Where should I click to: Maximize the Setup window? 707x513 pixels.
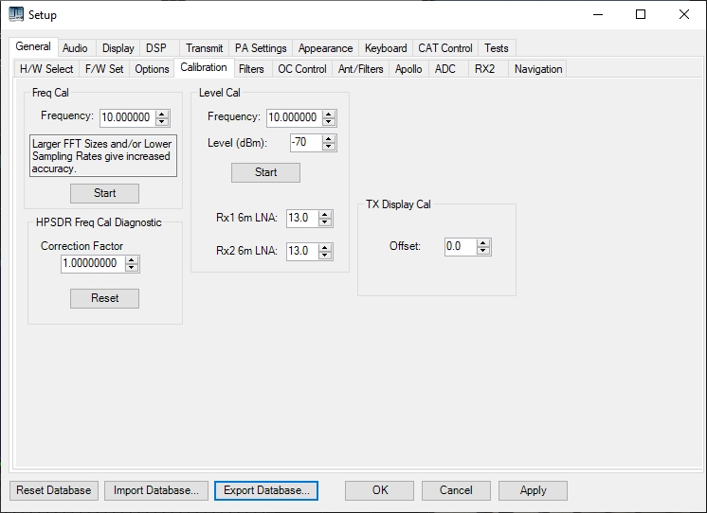tap(641, 14)
